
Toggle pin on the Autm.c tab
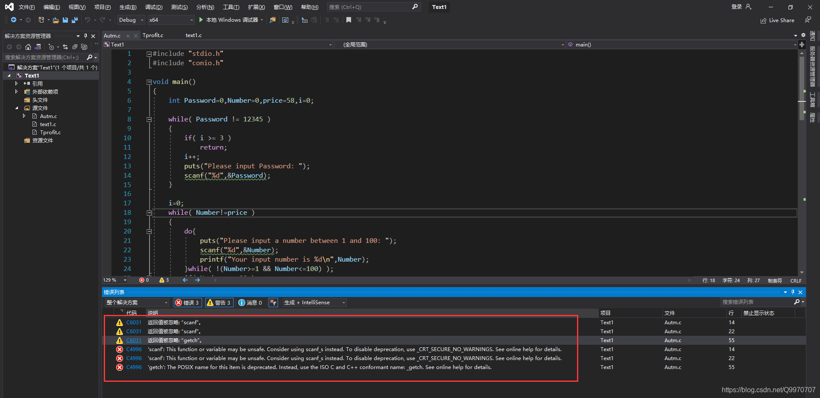click(128, 36)
